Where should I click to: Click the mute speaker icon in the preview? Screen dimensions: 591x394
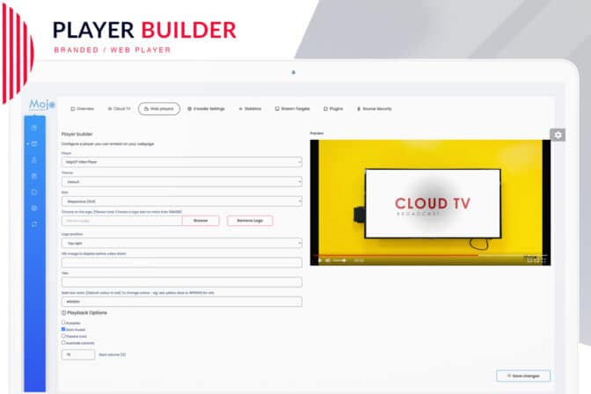[327, 260]
